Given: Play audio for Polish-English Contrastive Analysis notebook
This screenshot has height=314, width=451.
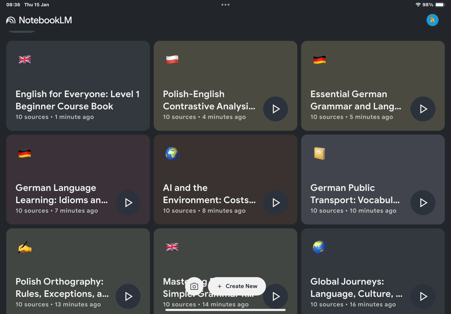Looking at the screenshot, I should (x=275, y=109).
